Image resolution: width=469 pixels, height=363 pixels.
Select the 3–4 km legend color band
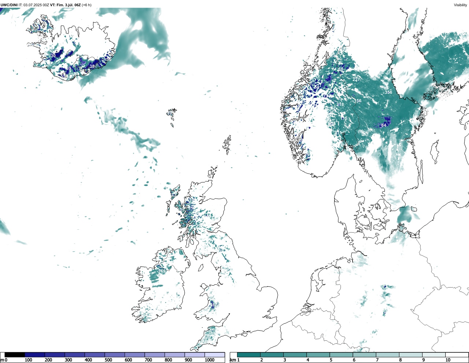click(x=295, y=355)
